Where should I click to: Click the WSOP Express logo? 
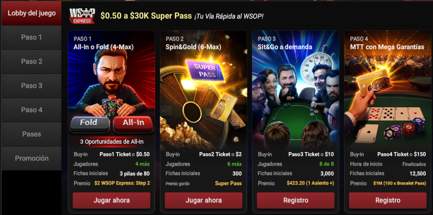[82, 16]
